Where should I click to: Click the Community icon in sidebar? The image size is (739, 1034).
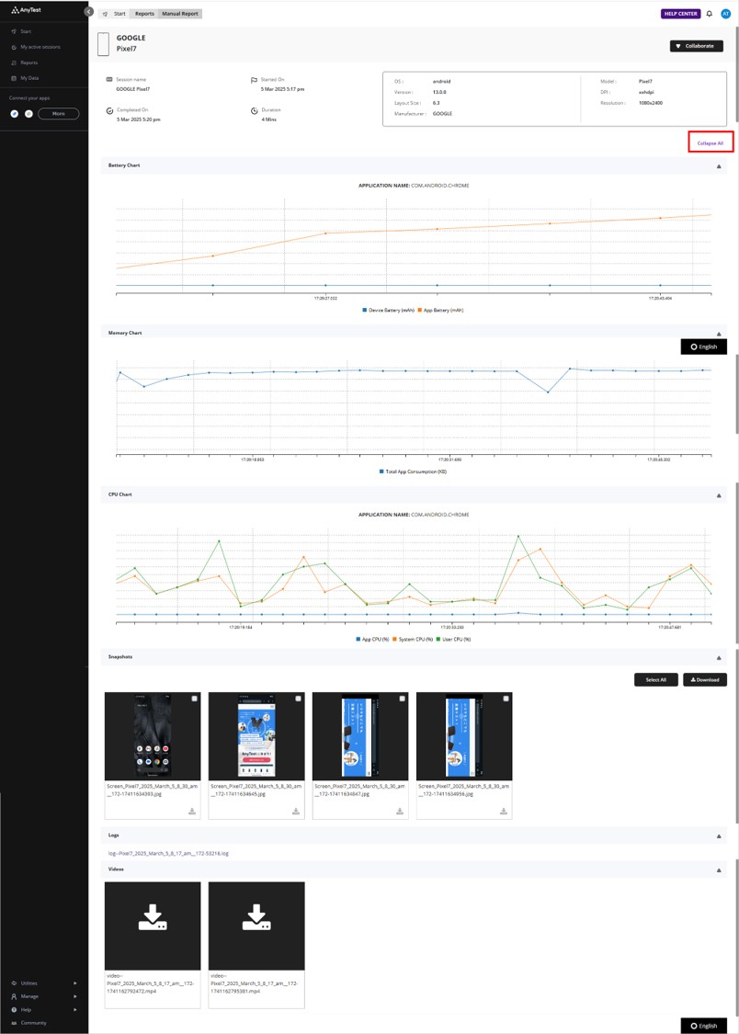coord(14,1023)
